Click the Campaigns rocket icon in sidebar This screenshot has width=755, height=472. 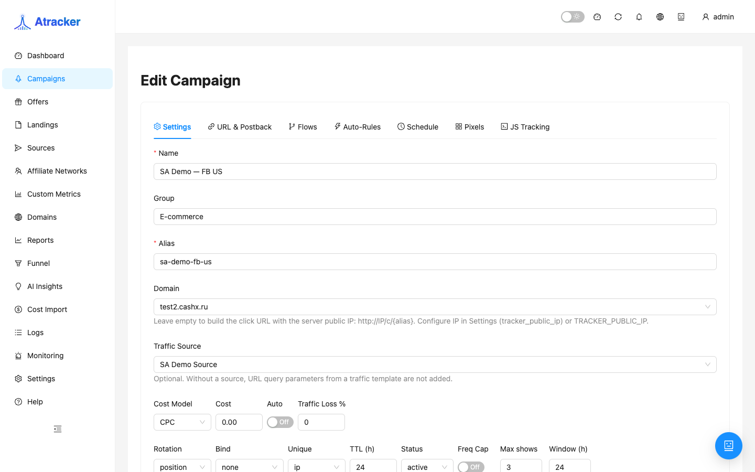pyautogui.click(x=18, y=79)
